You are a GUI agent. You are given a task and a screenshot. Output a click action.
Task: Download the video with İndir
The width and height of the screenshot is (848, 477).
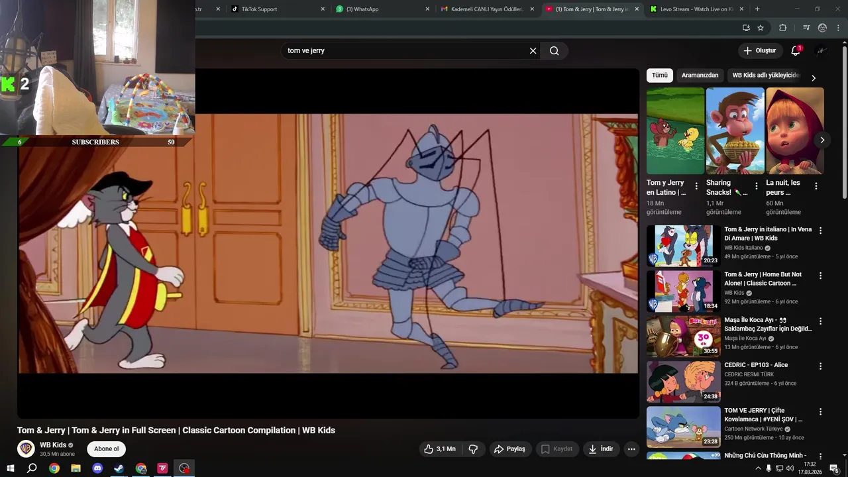coord(601,449)
